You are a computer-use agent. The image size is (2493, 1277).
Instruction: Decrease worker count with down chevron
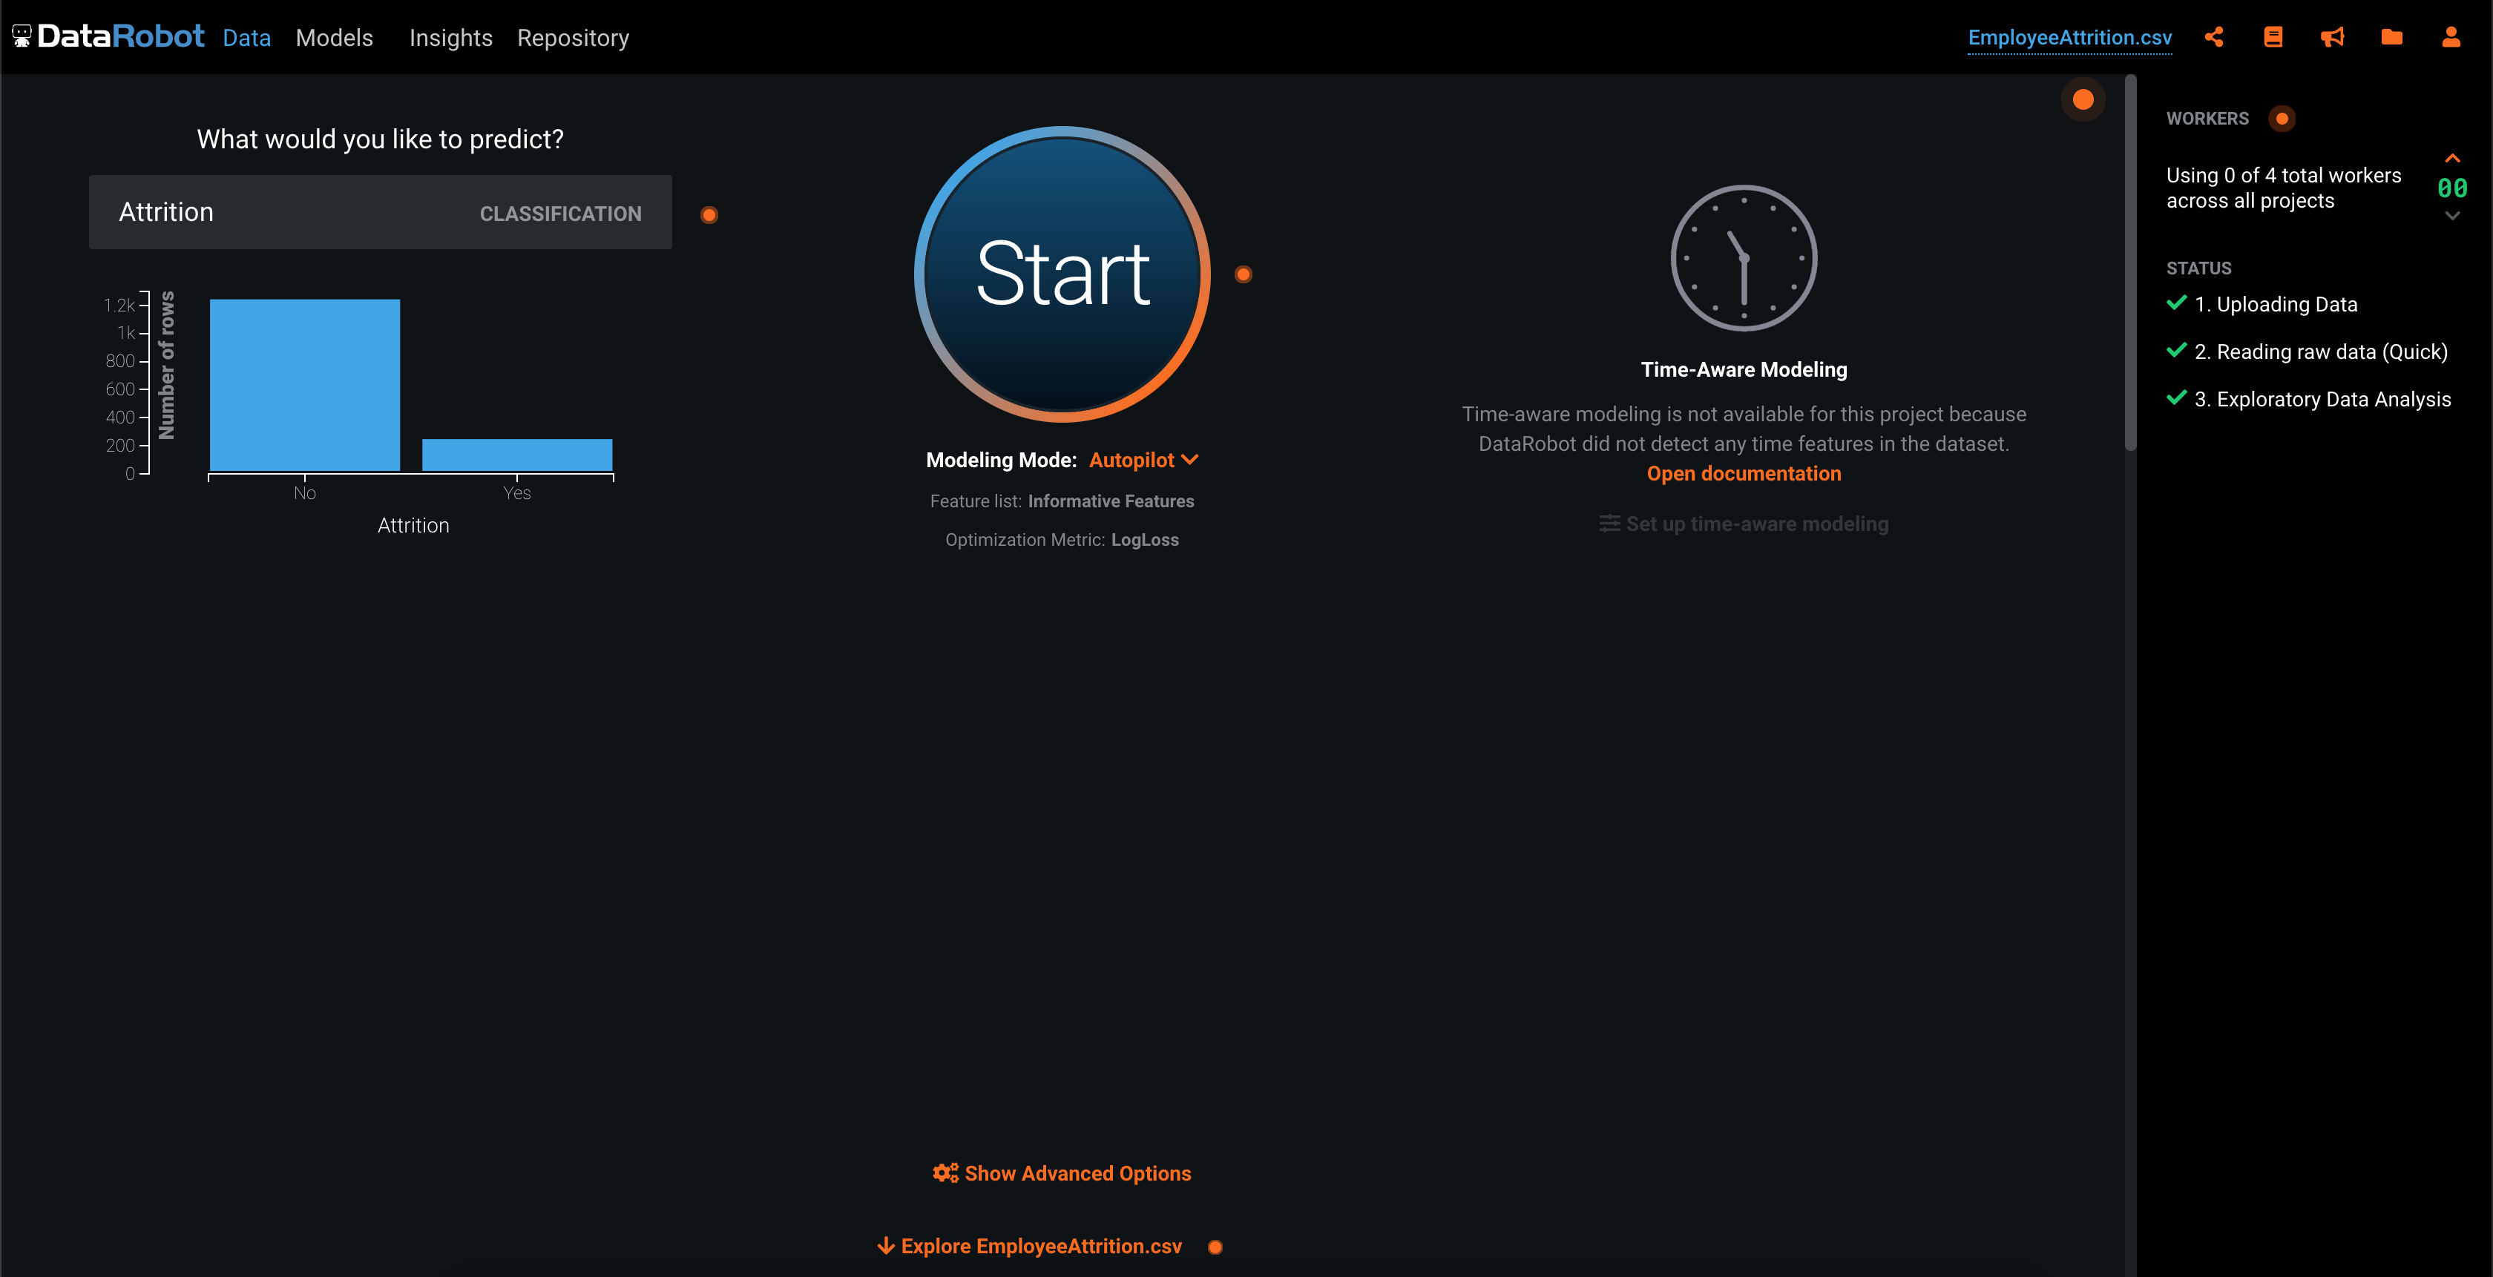coord(2451,216)
